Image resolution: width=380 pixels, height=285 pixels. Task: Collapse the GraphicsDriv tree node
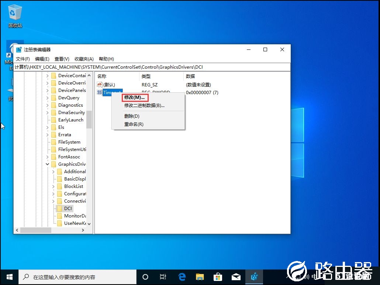[48, 164]
